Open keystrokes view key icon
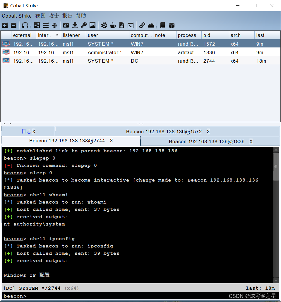The width and height of the screenshot is (281, 302). [x=84, y=25]
